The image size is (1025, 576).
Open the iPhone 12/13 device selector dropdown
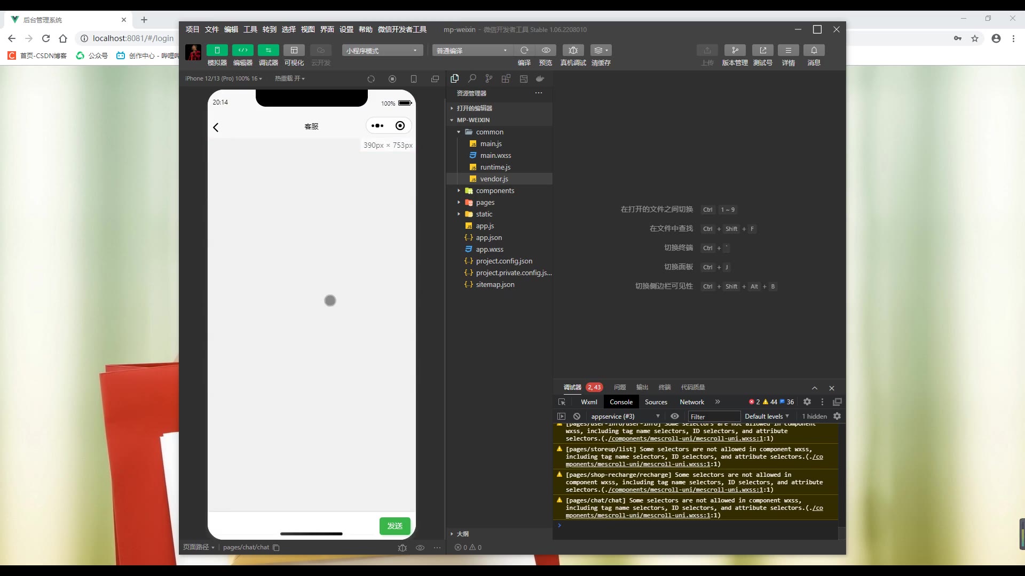tap(224, 78)
